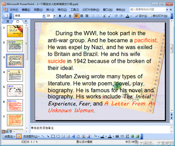
Task: Open the 格式(O) menu
Action: (62, 10)
